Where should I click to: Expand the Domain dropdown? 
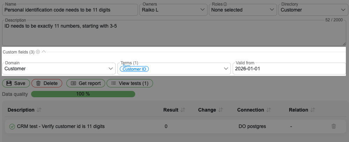pyautogui.click(x=111, y=69)
